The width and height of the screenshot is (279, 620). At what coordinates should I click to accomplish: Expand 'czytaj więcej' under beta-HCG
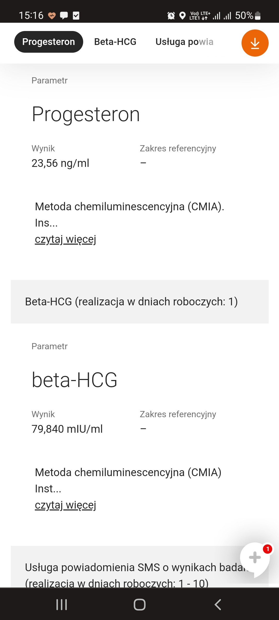point(65,505)
